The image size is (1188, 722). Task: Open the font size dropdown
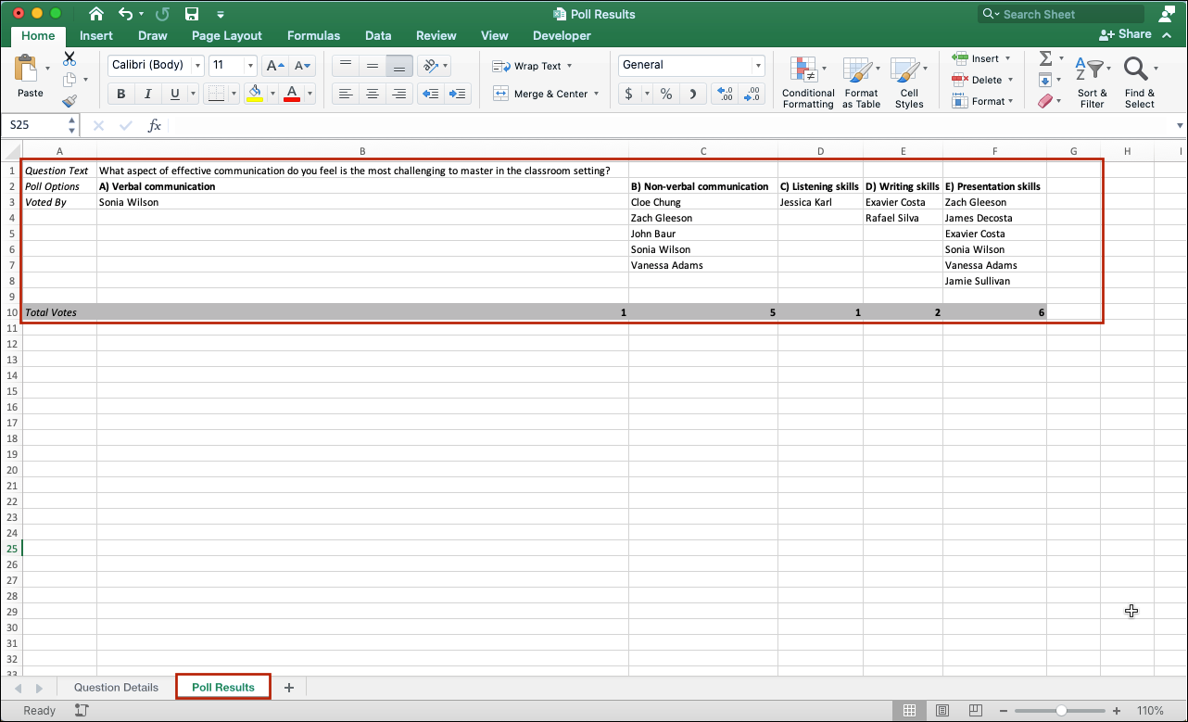click(x=250, y=65)
